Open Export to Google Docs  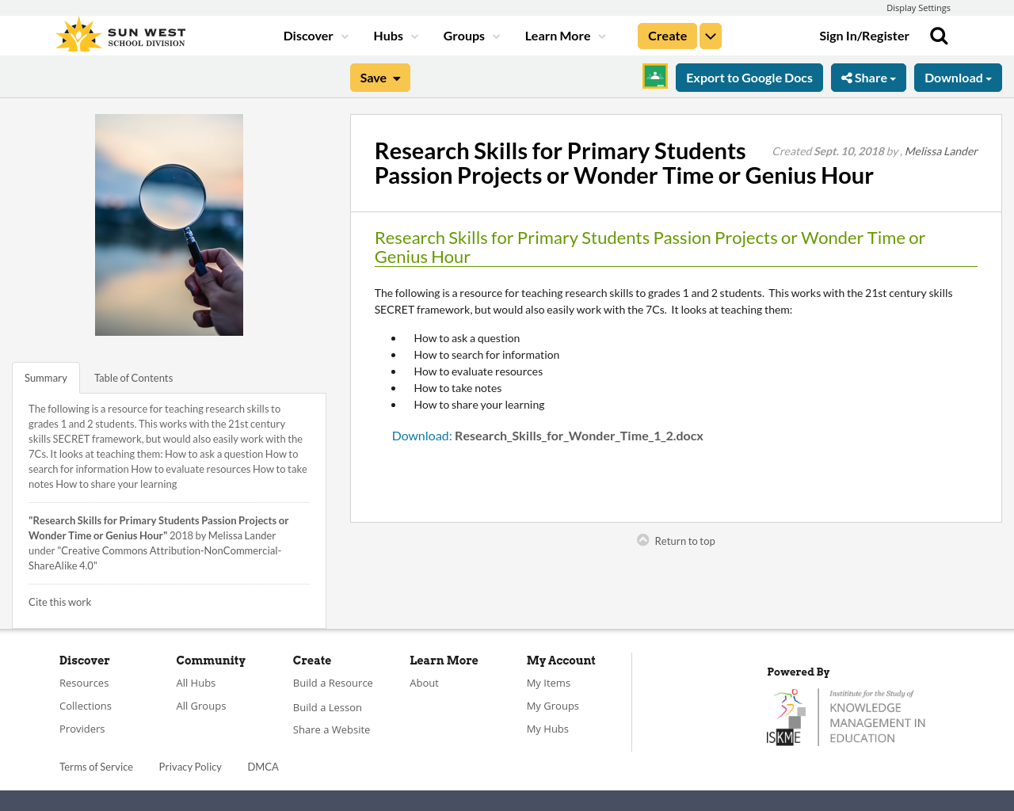click(x=749, y=77)
